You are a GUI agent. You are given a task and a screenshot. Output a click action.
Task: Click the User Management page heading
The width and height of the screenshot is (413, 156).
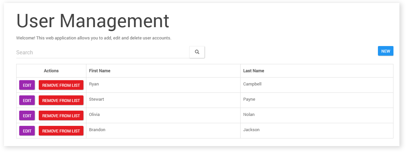pyautogui.click(x=93, y=21)
